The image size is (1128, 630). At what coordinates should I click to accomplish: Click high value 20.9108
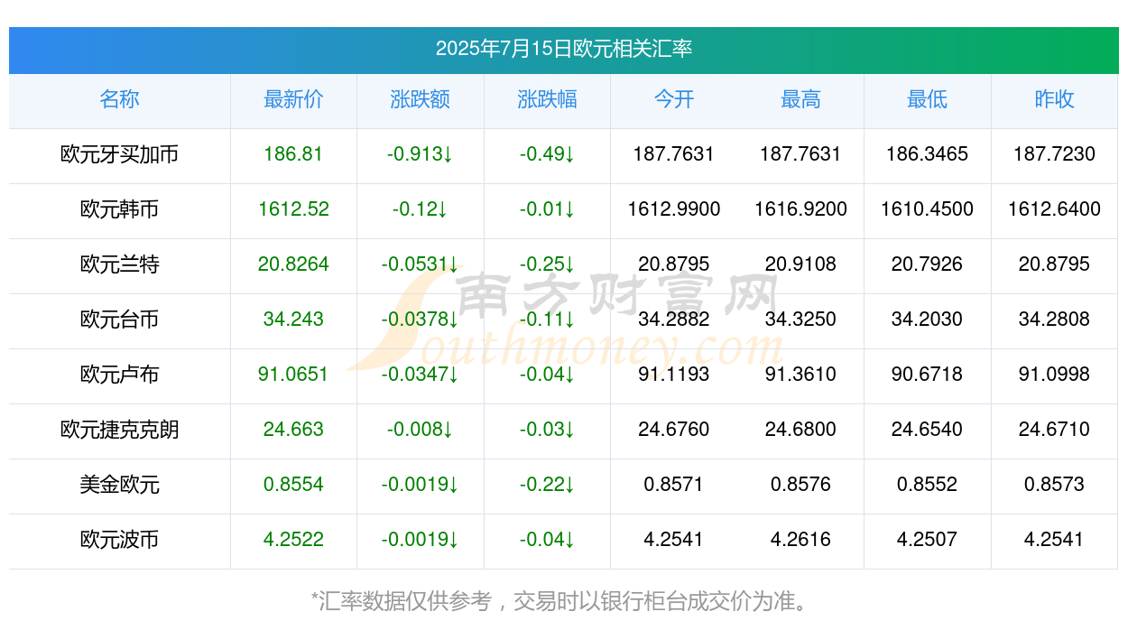800,264
